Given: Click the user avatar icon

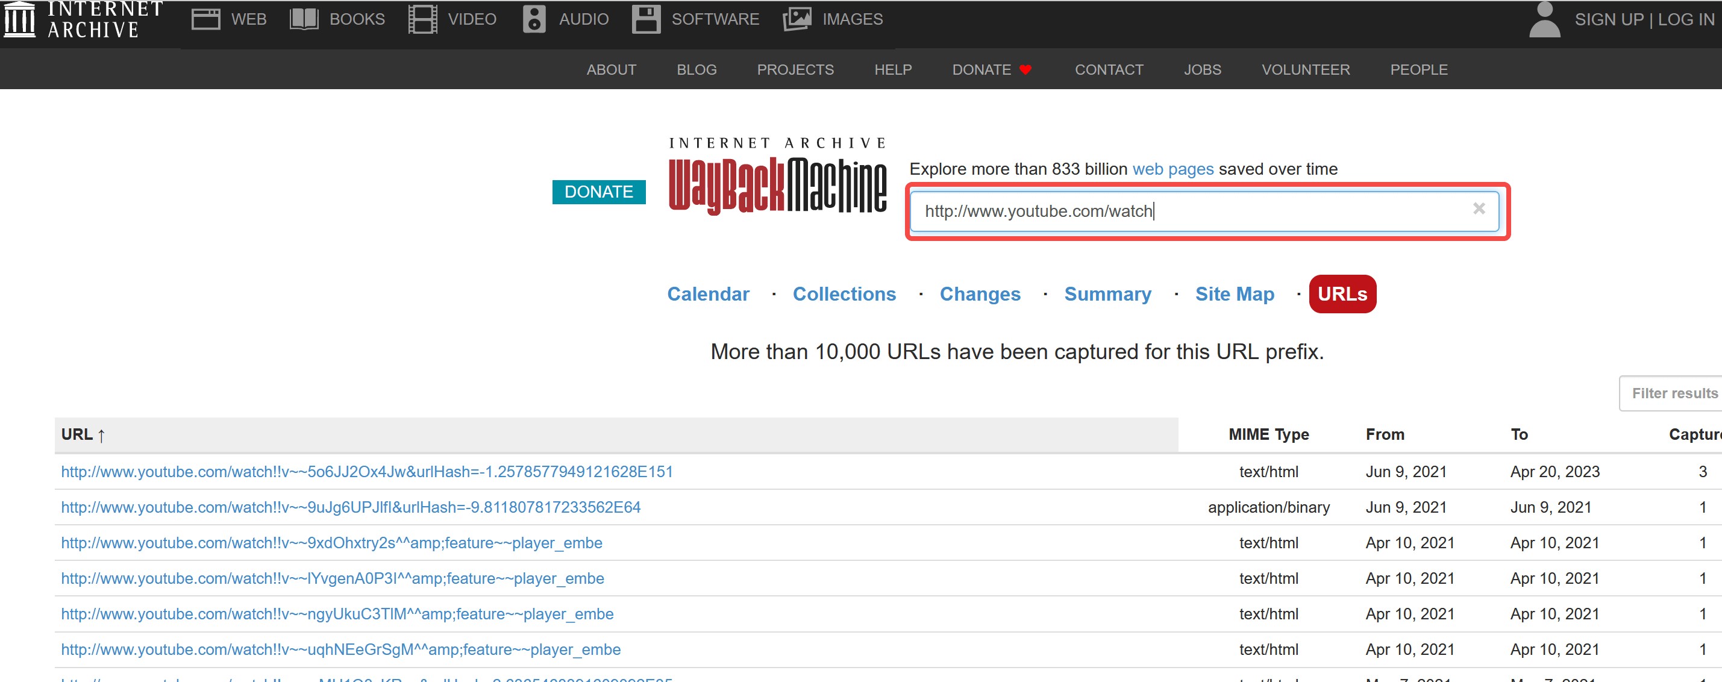Looking at the screenshot, I should pyautogui.click(x=1544, y=19).
